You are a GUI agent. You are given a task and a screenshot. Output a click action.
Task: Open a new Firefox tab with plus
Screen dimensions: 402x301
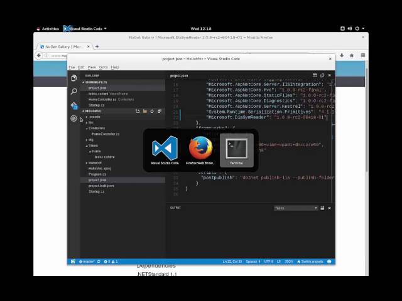tap(97, 46)
